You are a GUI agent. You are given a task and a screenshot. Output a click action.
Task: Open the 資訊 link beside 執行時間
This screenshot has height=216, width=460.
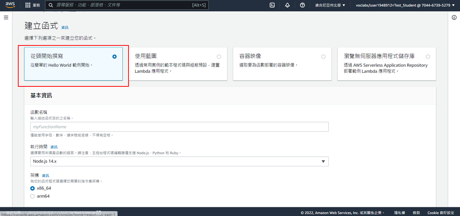[x=54, y=147]
